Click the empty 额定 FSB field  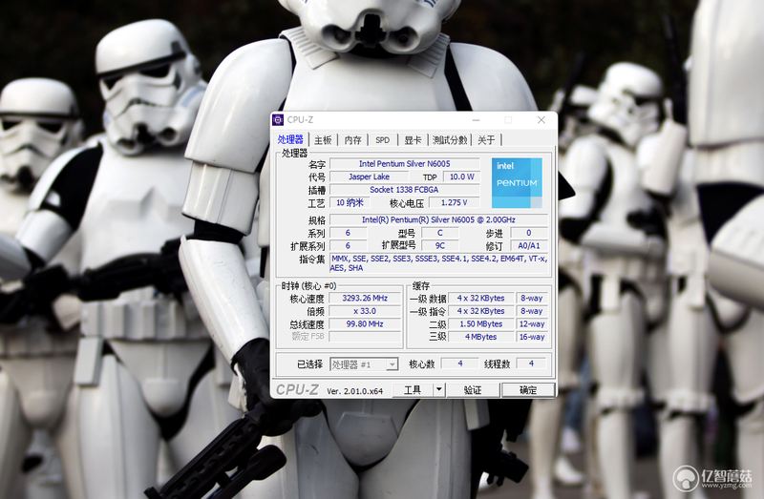click(x=365, y=337)
